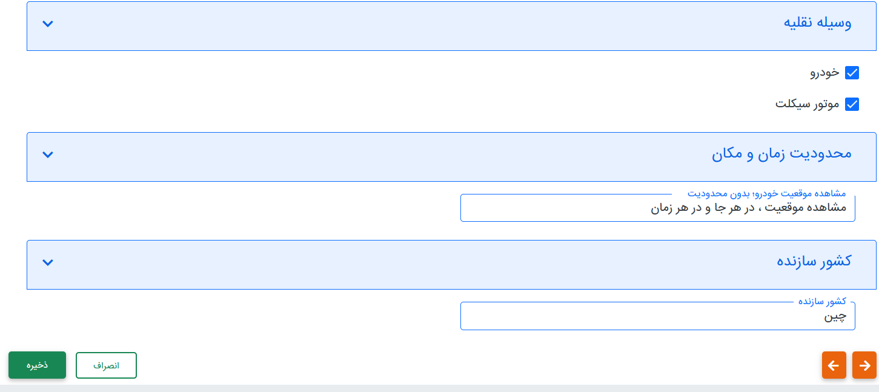
Task: Click the محدودیت زمان و مکان header title
Action: coord(781,154)
